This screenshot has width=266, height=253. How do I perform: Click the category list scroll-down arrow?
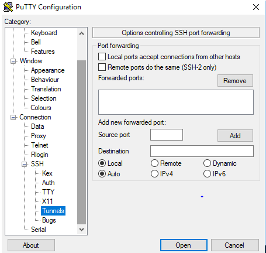[x=82, y=230]
